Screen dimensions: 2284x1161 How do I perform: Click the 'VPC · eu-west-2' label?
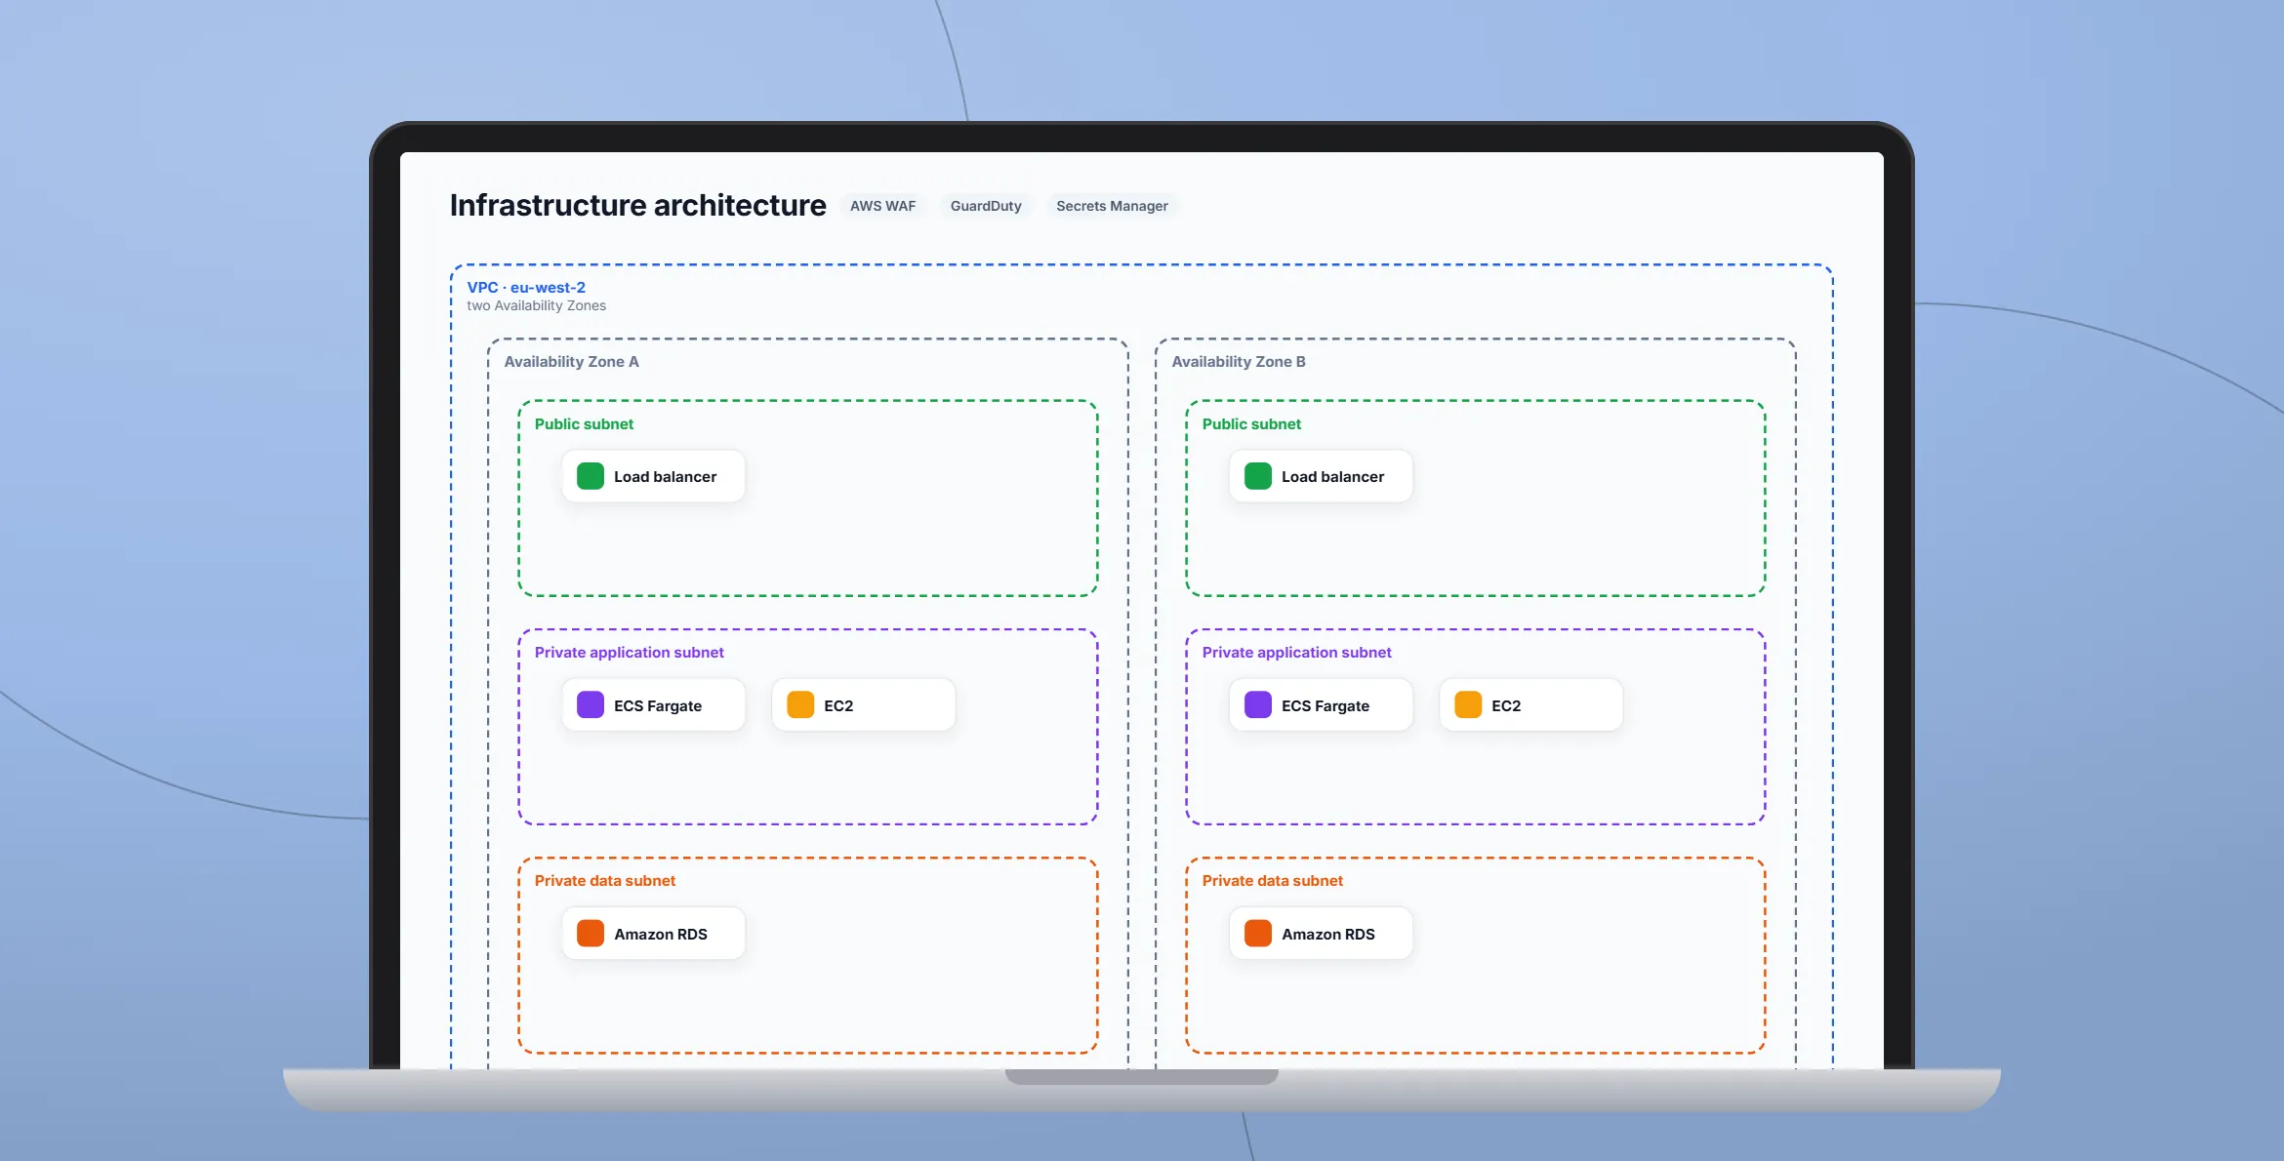526,287
